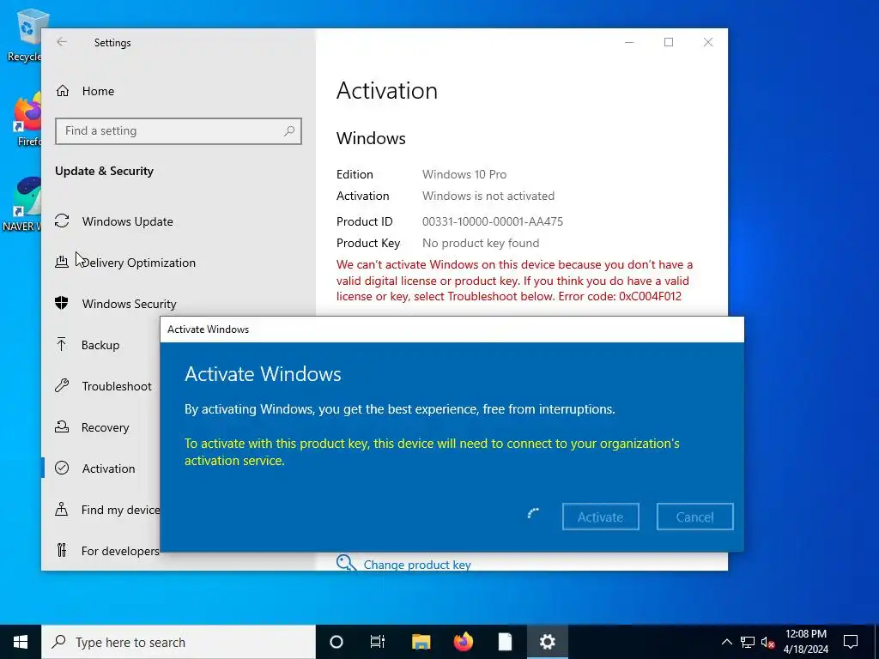This screenshot has height=659, width=879.
Task: Click the blank document taskbar icon
Action: [505, 642]
